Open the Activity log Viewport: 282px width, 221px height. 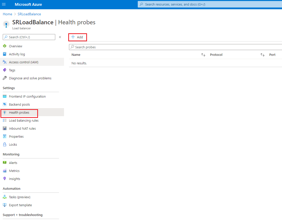(17, 54)
